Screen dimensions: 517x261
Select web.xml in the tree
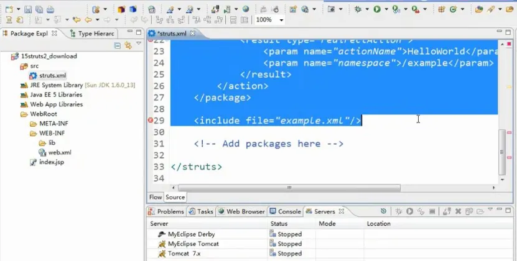click(x=55, y=152)
